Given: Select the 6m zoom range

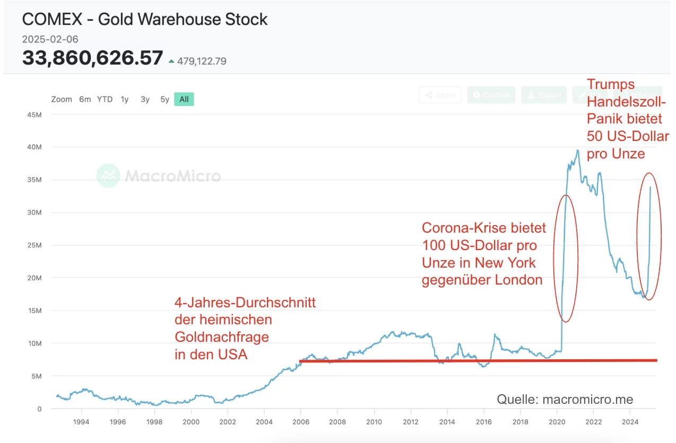Looking at the screenshot, I should [85, 99].
